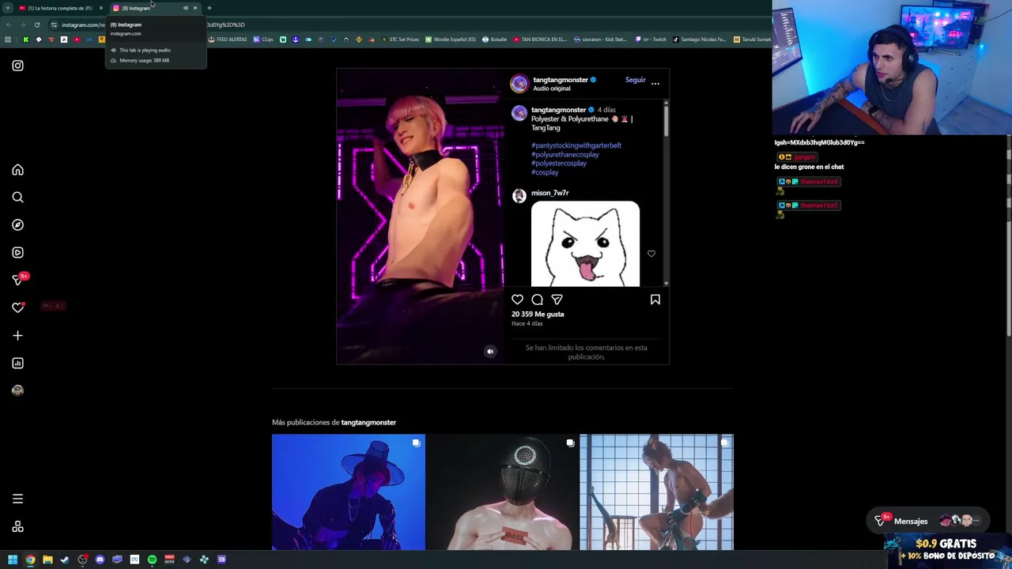Screen dimensions: 1012x569
Task: Save the post with bookmark icon
Action: [655, 300]
